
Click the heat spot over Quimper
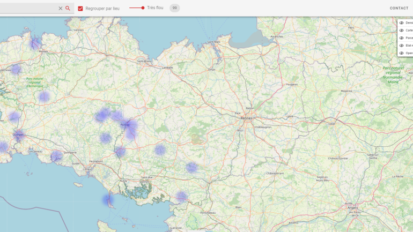[x=19, y=135]
